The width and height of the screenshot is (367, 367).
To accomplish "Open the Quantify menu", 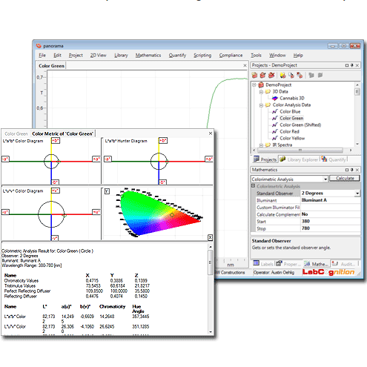I will point(177,56).
